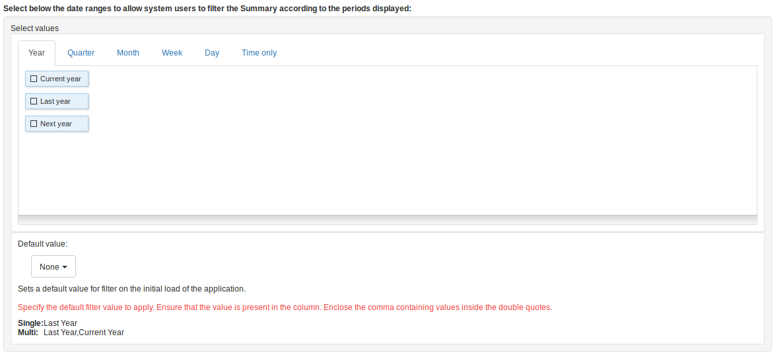
Task: Check the Next year checkbox box
Action: pyautogui.click(x=34, y=124)
